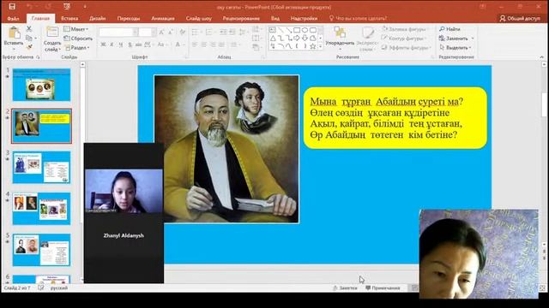Select slide 3 thumbnail

(41, 168)
